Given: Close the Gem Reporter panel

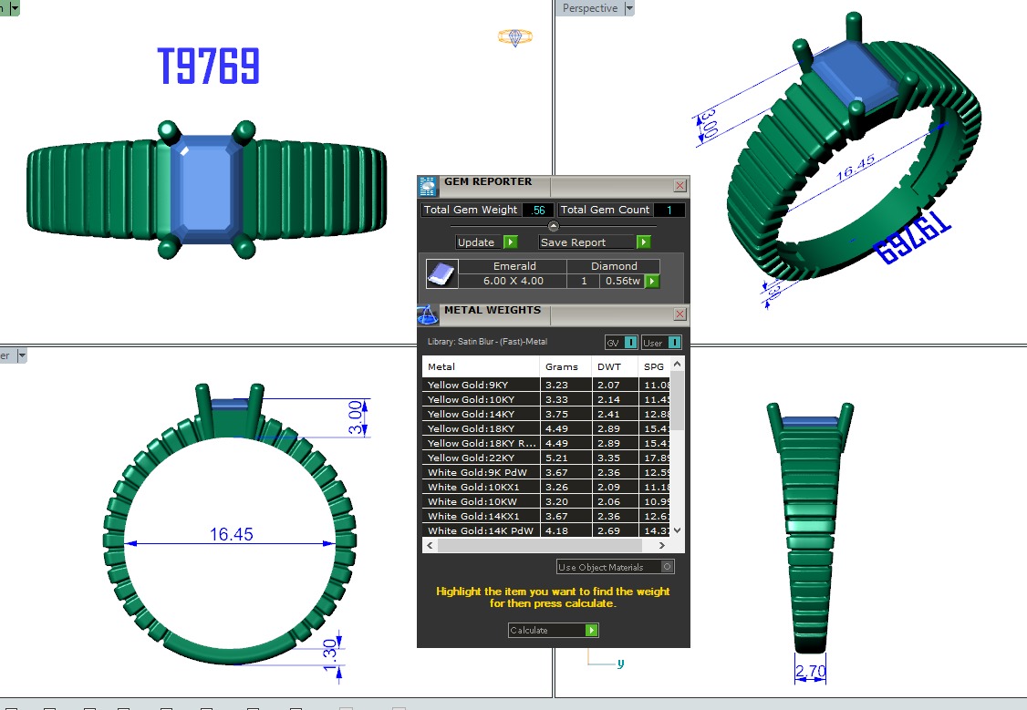Looking at the screenshot, I should click(x=679, y=185).
